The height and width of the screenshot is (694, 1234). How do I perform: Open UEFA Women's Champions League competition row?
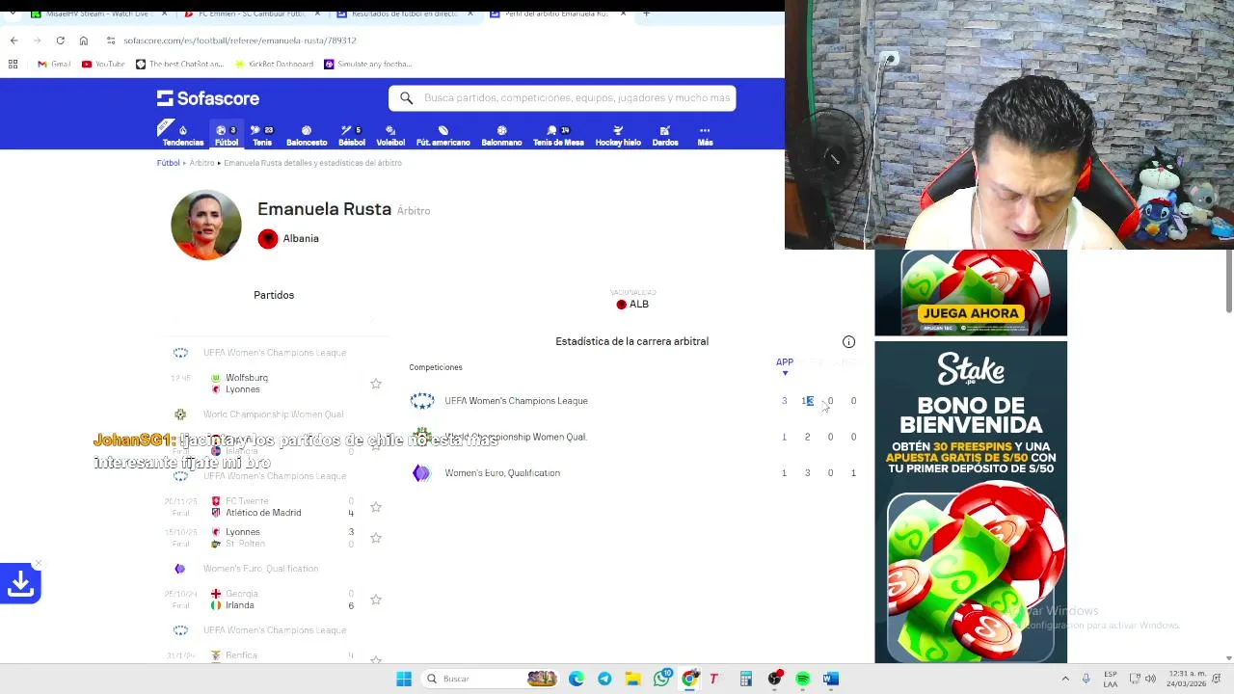(x=631, y=401)
